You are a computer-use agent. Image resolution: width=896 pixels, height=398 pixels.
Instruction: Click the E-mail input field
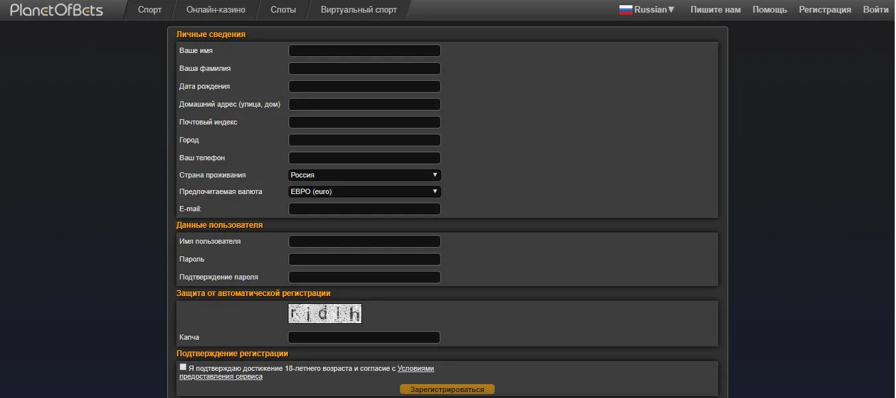(x=365, y=209)
